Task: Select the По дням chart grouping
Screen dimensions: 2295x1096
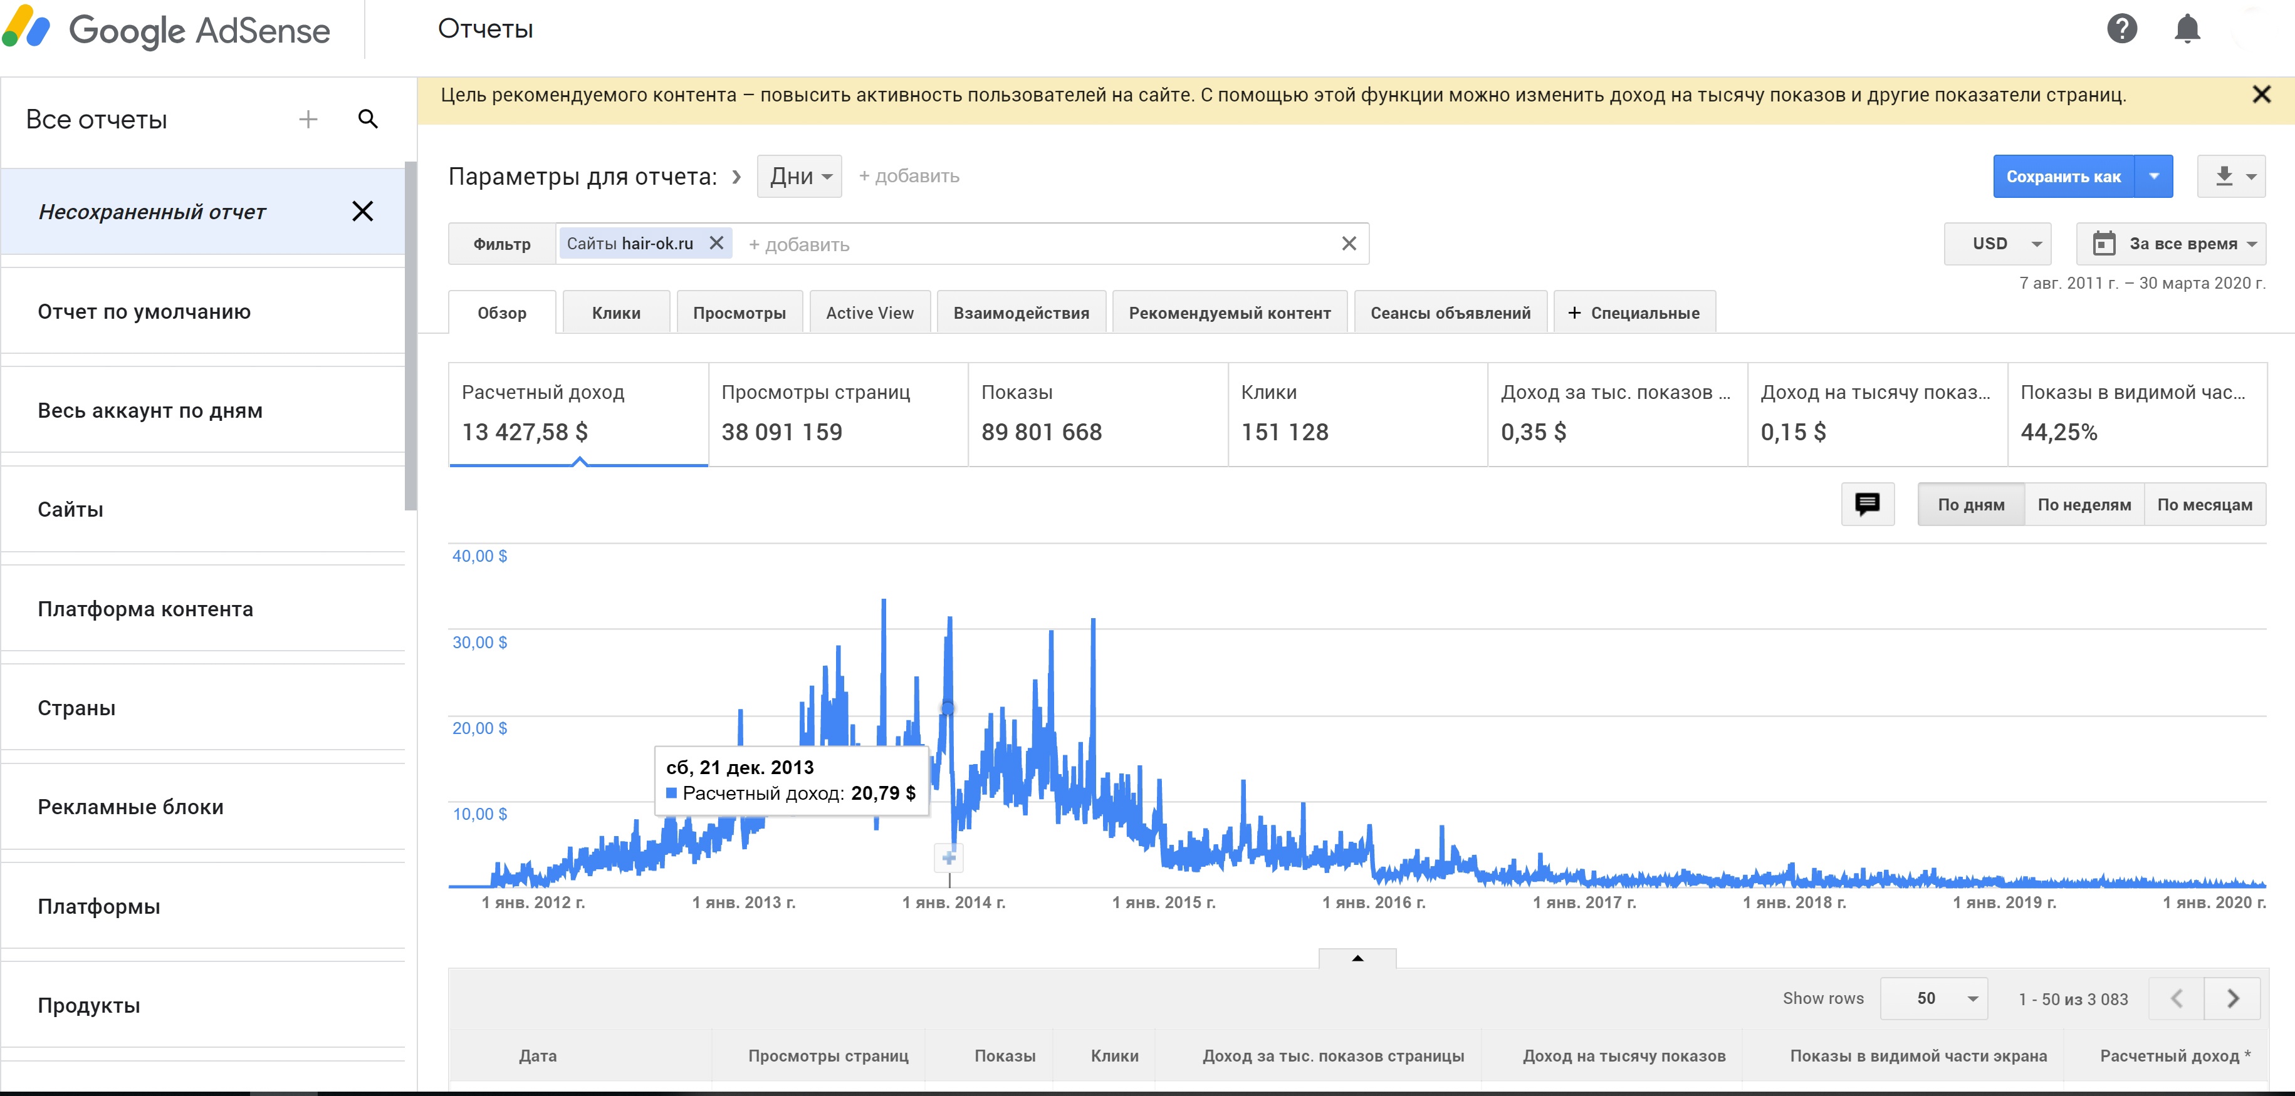Action: pyautogui.click(x=1971, y=505)
